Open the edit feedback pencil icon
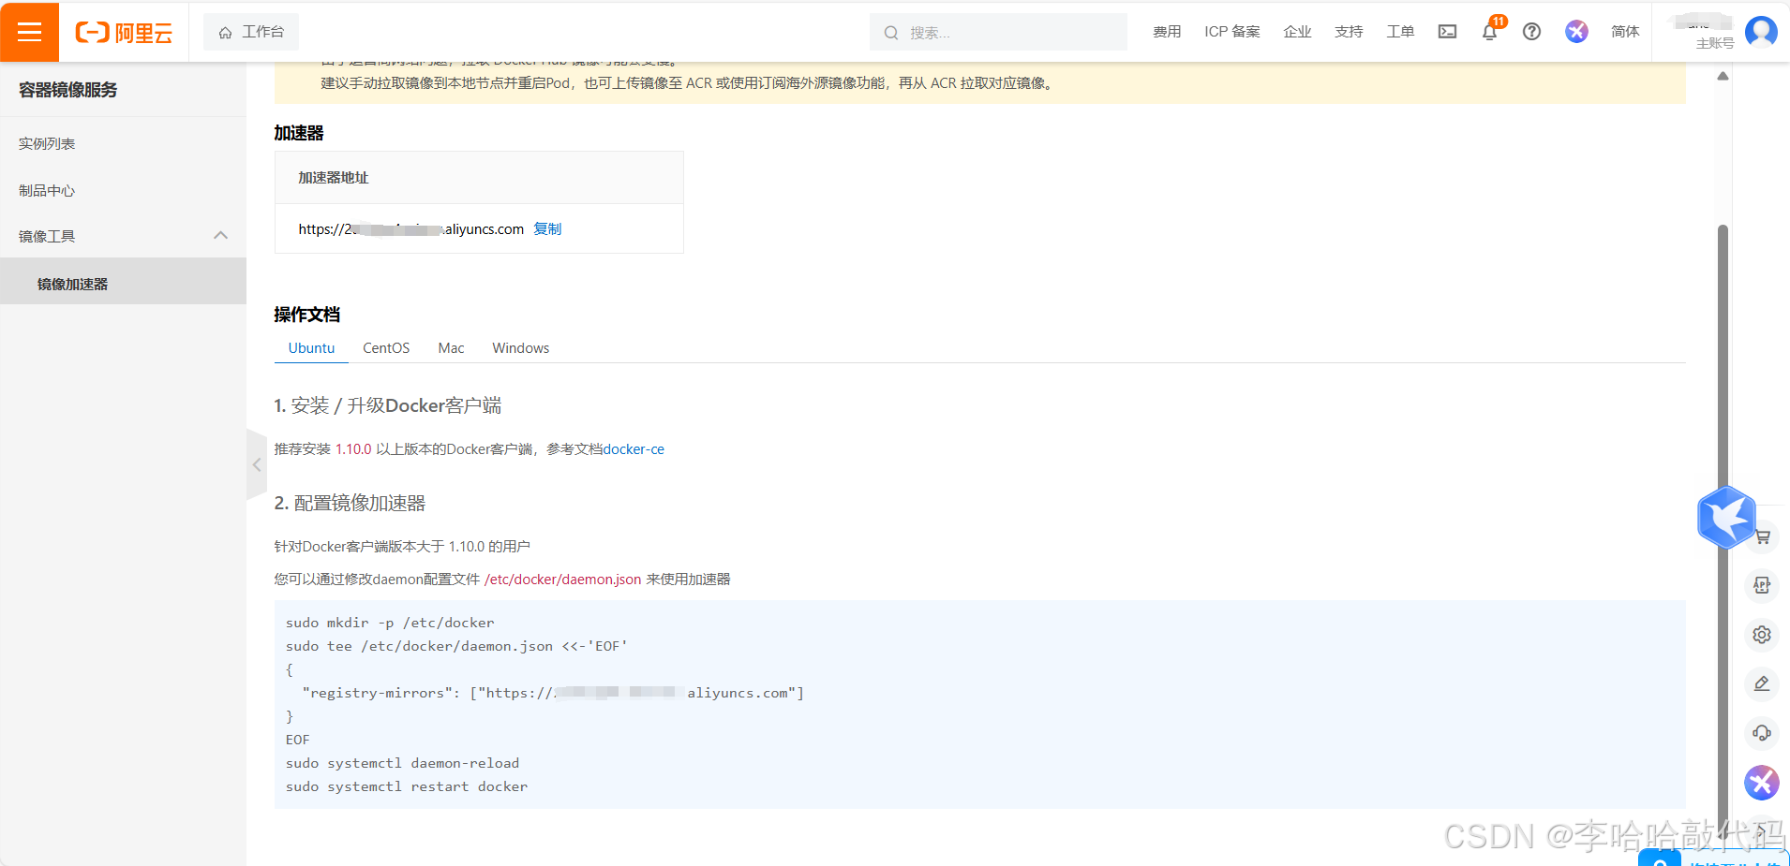Viewport: 1790px width, 866px height. click(x=1762, y=683)
